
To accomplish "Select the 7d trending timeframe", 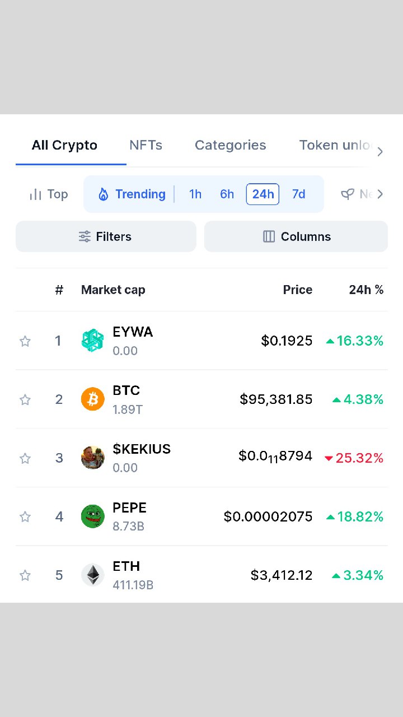I will pyautogui.click(x=299, y=194).
